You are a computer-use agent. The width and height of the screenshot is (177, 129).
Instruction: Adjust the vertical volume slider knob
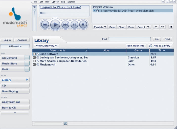[35, 10]
